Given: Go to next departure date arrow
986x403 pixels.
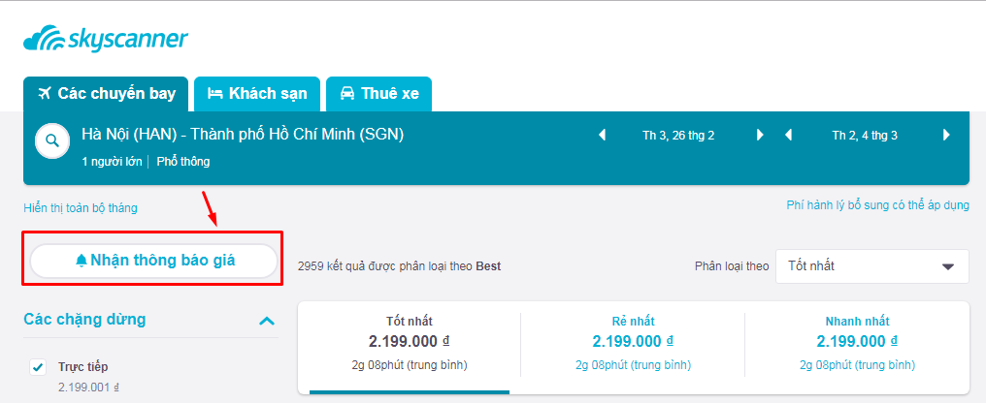Looking at the screenshot, I should coord(760,135).
